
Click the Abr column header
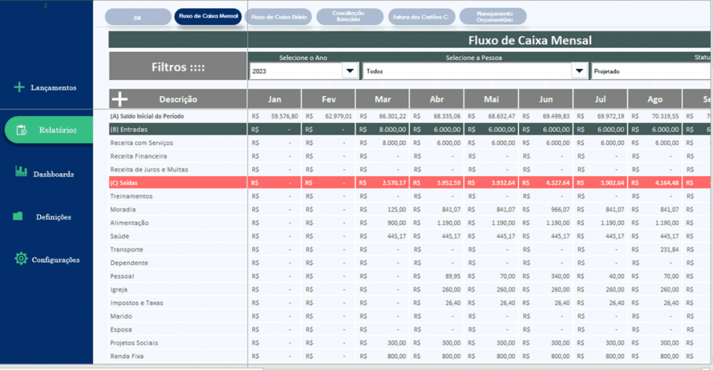(437, 99)
